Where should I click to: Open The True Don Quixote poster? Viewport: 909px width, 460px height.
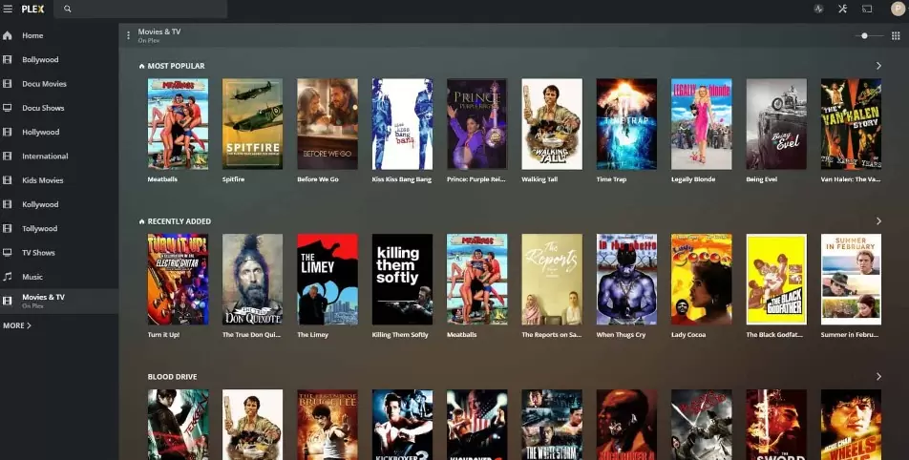click(252, 280)
